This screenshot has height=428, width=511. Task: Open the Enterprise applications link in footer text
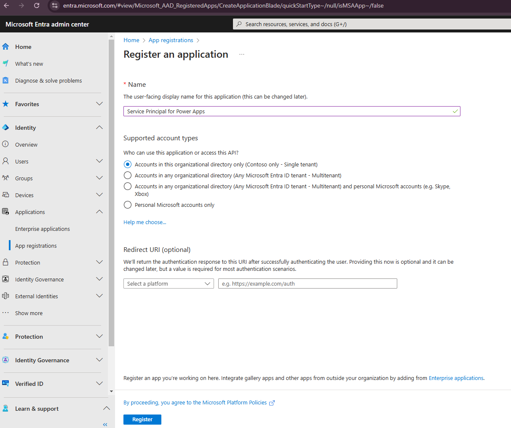pyautogui.click(x=456, y=378)
